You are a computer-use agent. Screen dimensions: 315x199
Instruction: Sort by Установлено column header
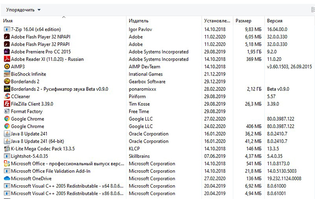pos(217,21)
